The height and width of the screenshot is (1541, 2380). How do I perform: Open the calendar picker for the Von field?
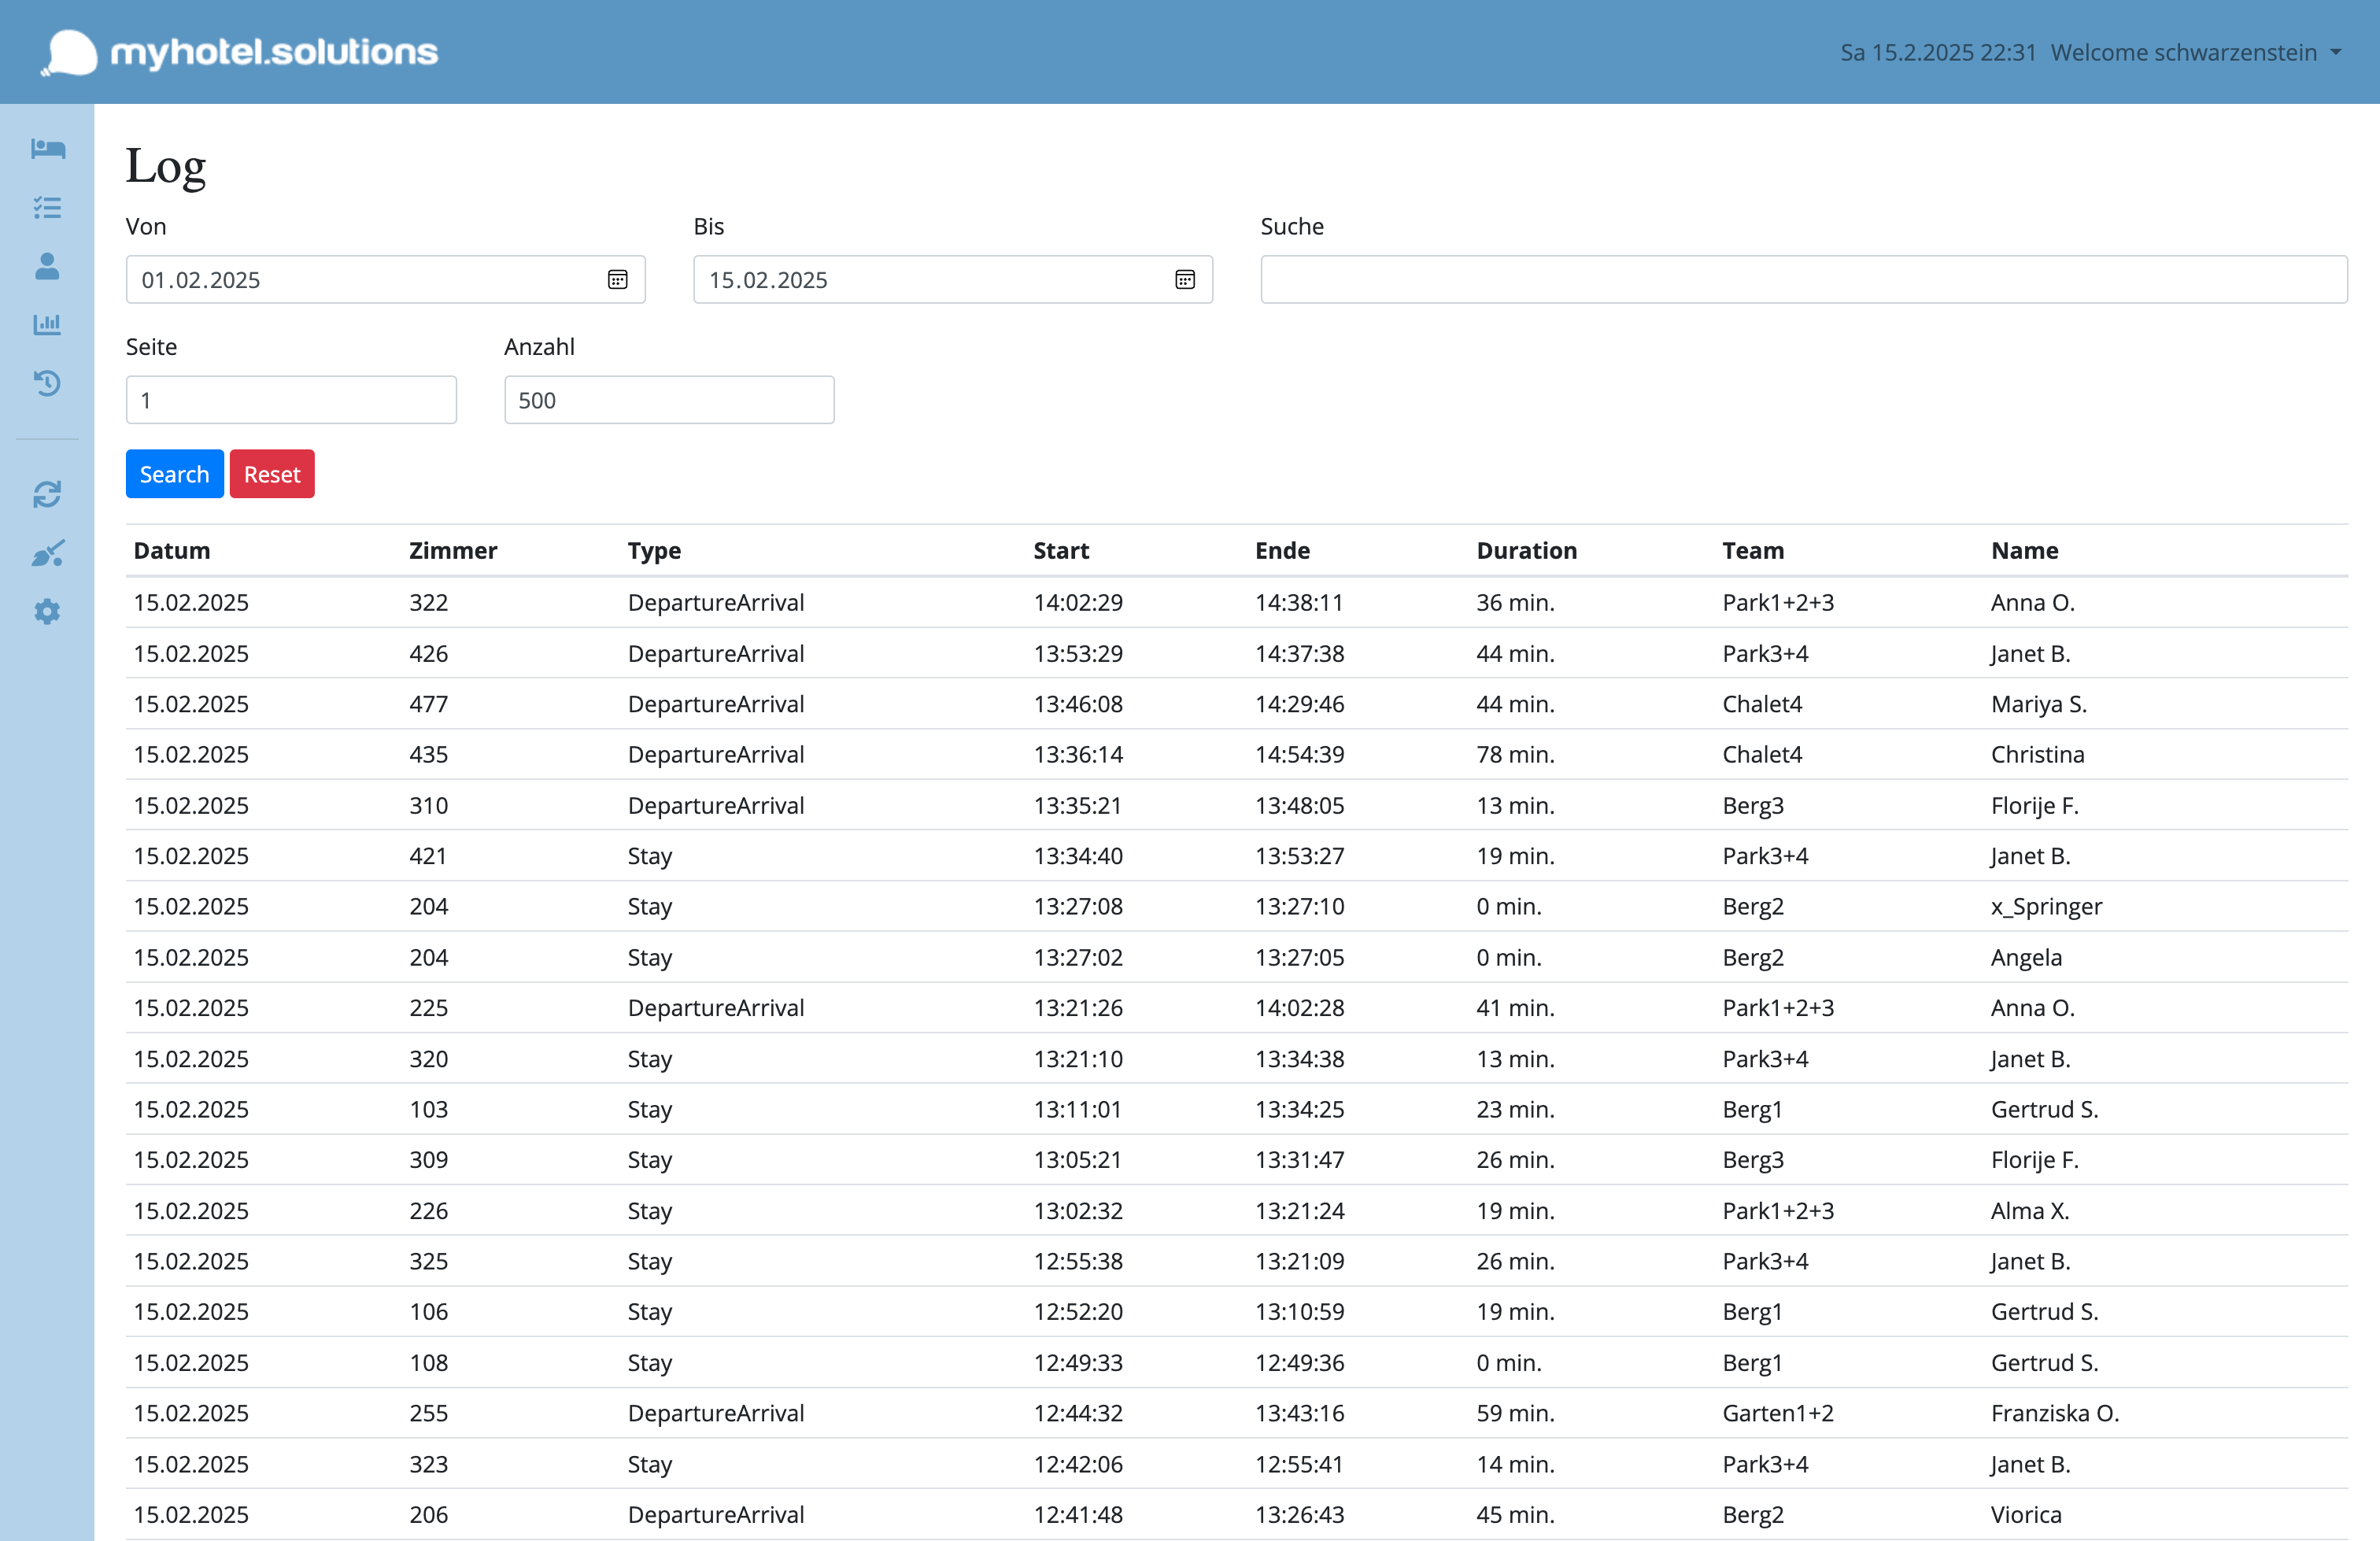pos(617,279)
